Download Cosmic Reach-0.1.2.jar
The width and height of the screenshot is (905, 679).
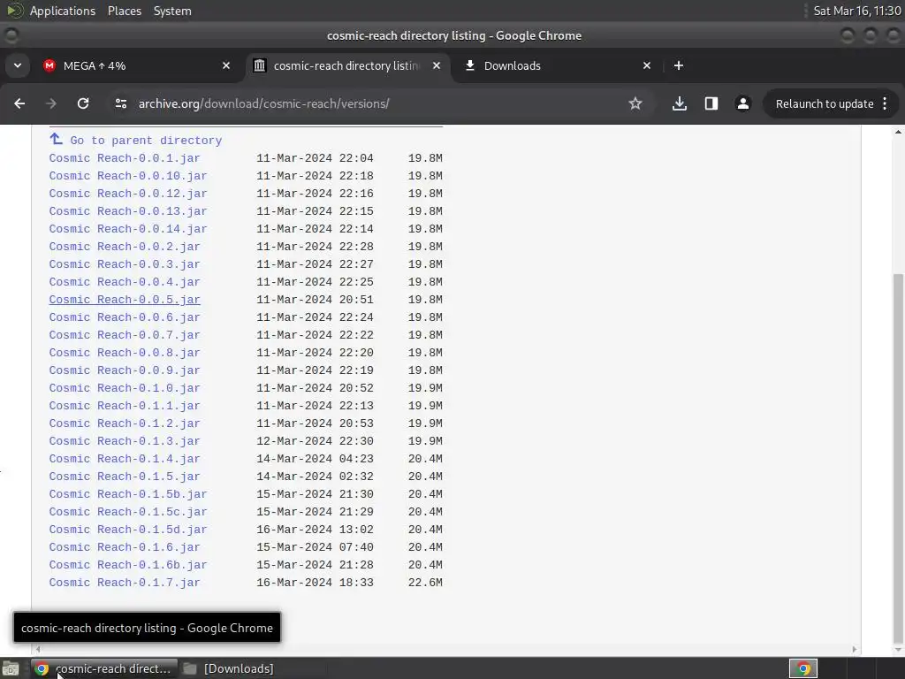coord(124,423)
